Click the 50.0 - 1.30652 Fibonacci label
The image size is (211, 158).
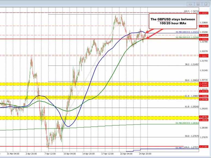tap(192, 80)
